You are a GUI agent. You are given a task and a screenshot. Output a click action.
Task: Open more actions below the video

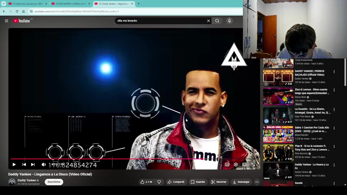click(x=257, y=182)
